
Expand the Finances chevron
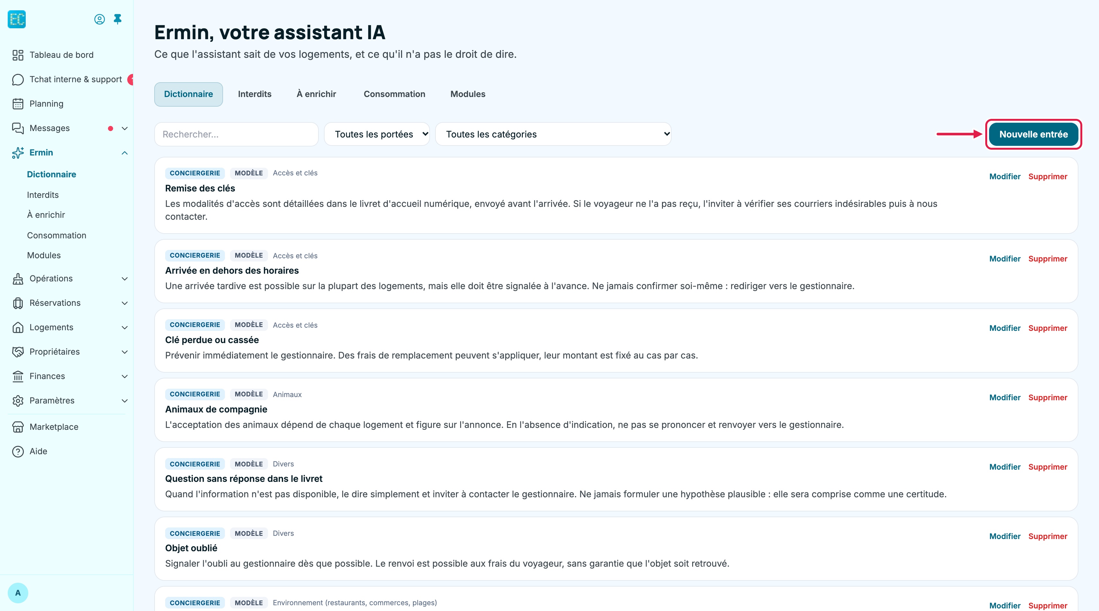tap(125, 376)
